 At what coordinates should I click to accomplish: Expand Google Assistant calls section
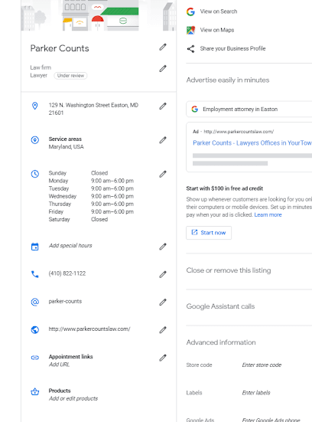coord(220,306)
